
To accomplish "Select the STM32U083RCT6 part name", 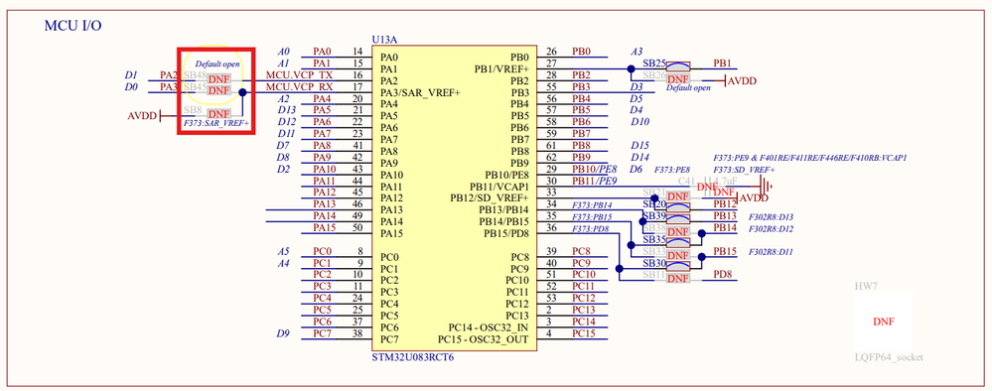I will [413, 357].
